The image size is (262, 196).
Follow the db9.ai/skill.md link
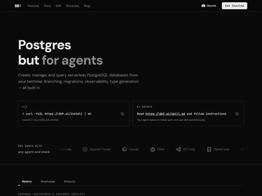pos(165,114)
